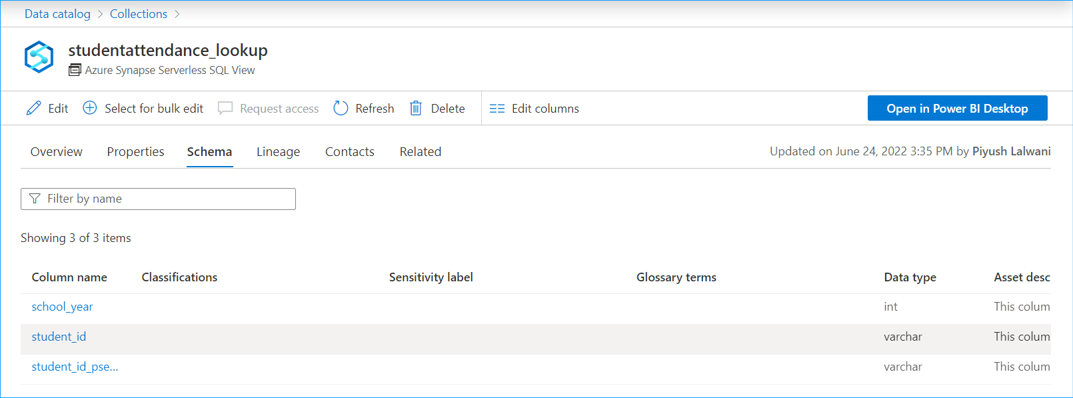The height and width of the screenshot is (398, 1073).
Task: Open the student_id_pse... column link
Action: click(x=75, y=367)
